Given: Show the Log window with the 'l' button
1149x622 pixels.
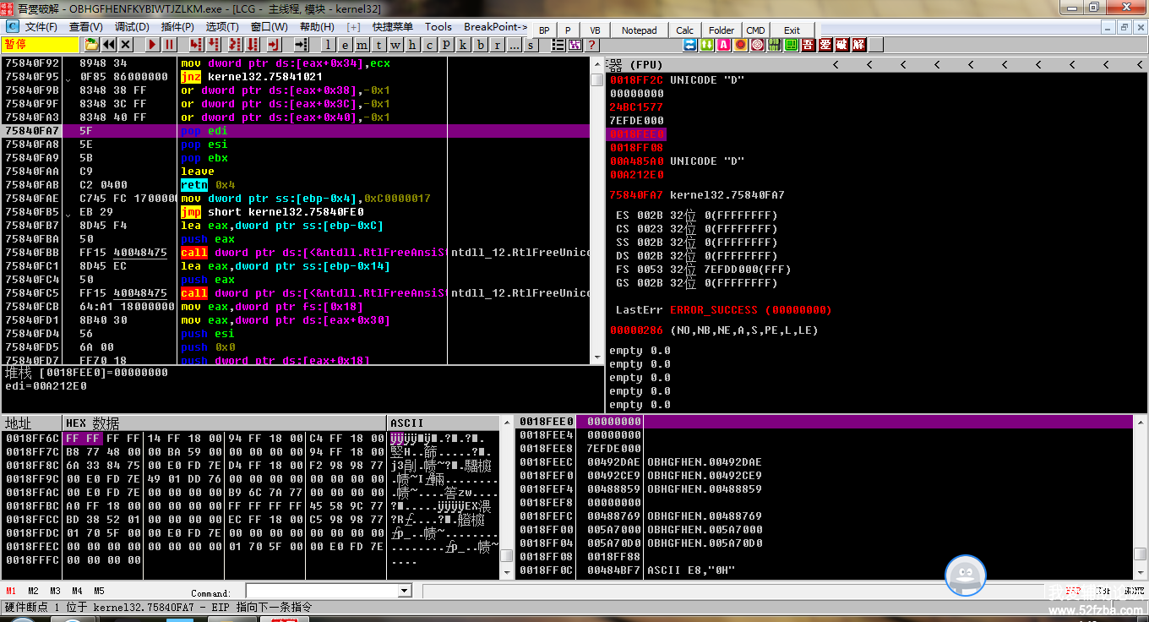Looking at the screenshot, I should click(329, 44).
